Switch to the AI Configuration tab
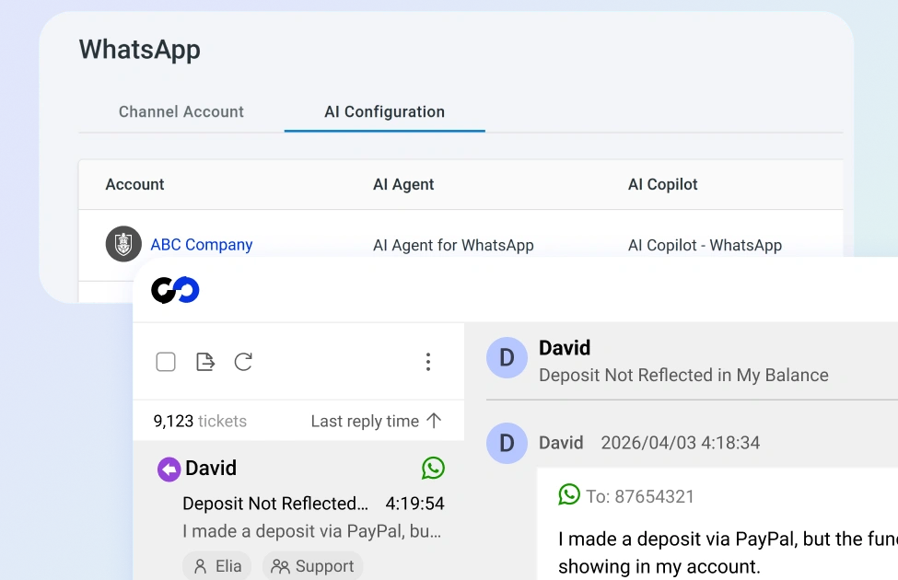This screenshot has height=580, width=898. coord(384,111)
